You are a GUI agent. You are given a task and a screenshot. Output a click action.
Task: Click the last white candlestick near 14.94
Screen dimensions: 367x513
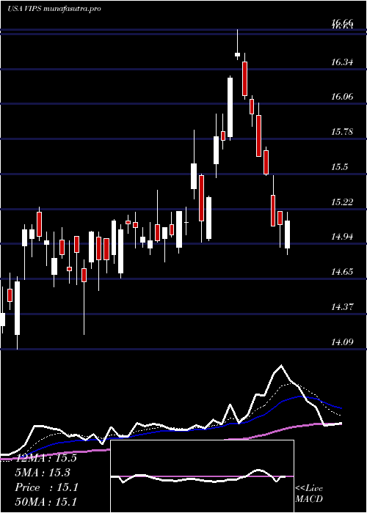click(x=288, y=235)
